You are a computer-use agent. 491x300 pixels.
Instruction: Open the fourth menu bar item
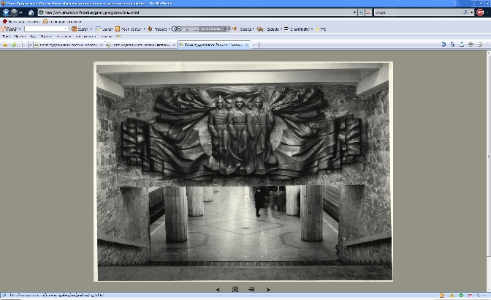(46, 37)
